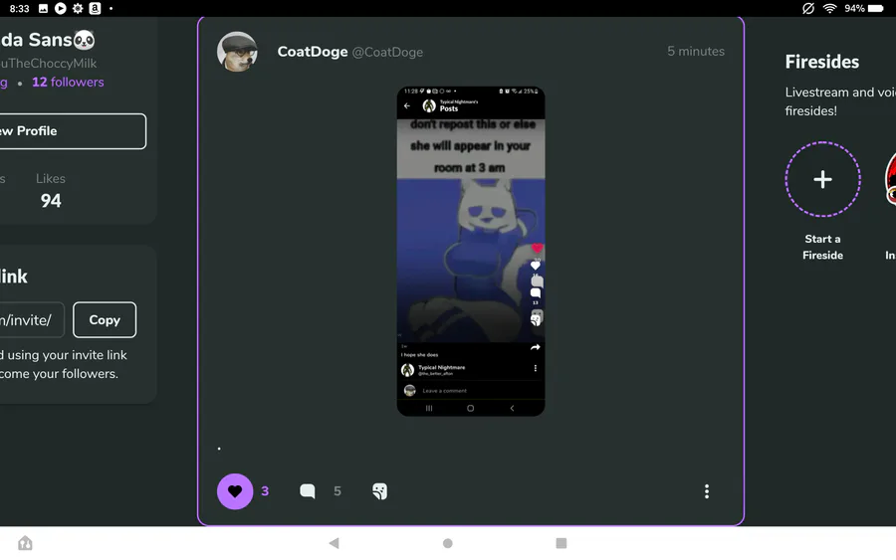Tap the settings gear notification icon
Screen dimensions: 896x560
coord(78,9)
